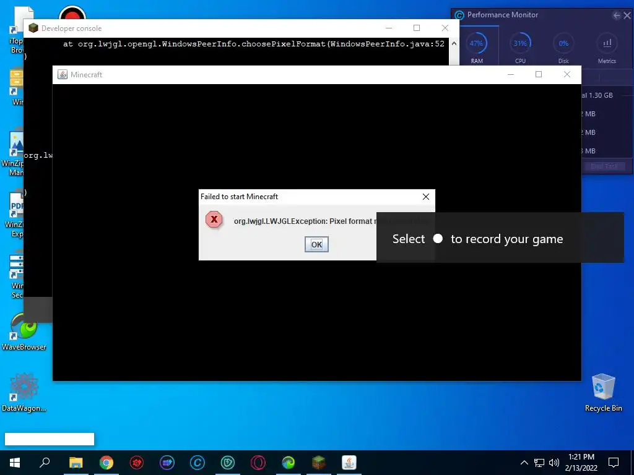The width and height of the screenshot is (634, 475).
Task: Click the back arrow in Performance Monitor
Action: 616,15
